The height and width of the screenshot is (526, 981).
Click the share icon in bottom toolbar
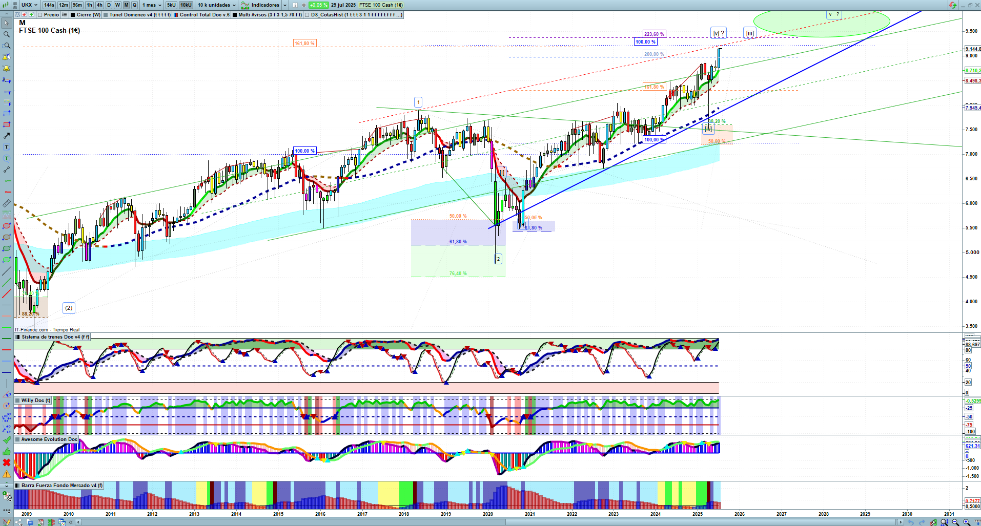pos(19,522)
